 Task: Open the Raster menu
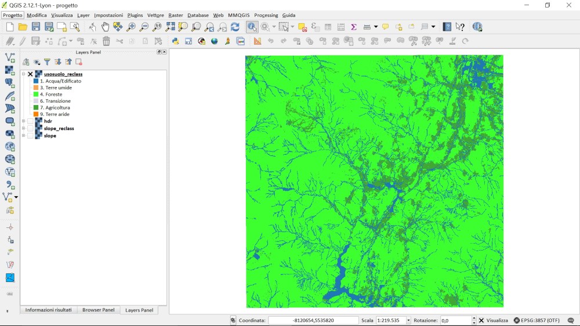(175, 15)
